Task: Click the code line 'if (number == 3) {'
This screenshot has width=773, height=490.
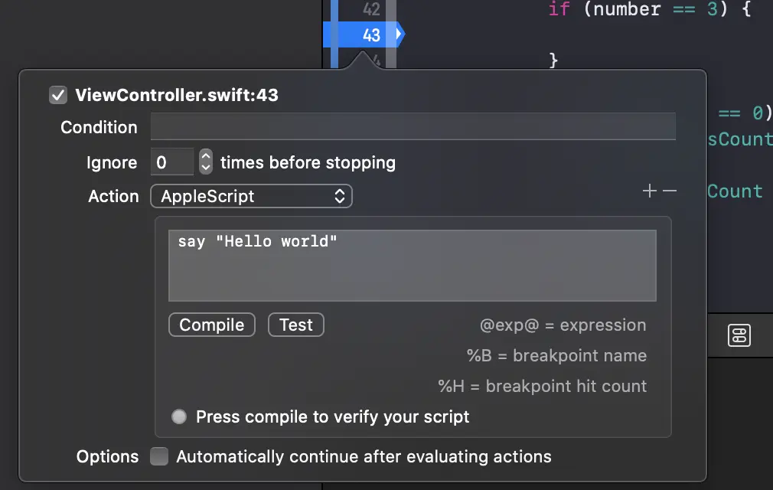Action: (x=651, y=10)
